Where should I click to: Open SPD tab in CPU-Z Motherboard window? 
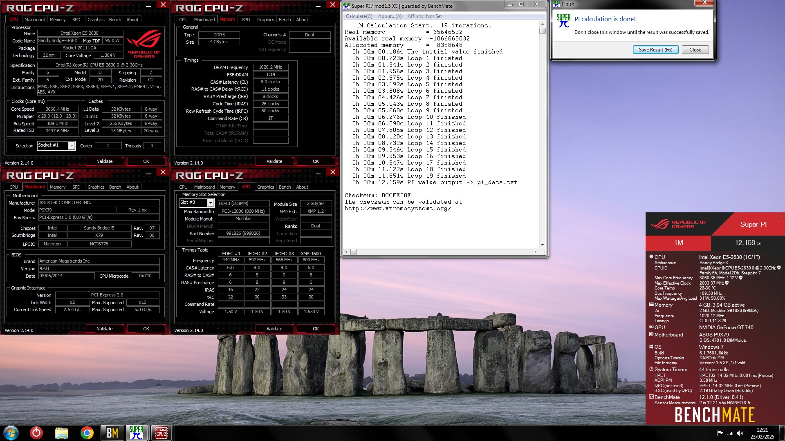point(76,187)
